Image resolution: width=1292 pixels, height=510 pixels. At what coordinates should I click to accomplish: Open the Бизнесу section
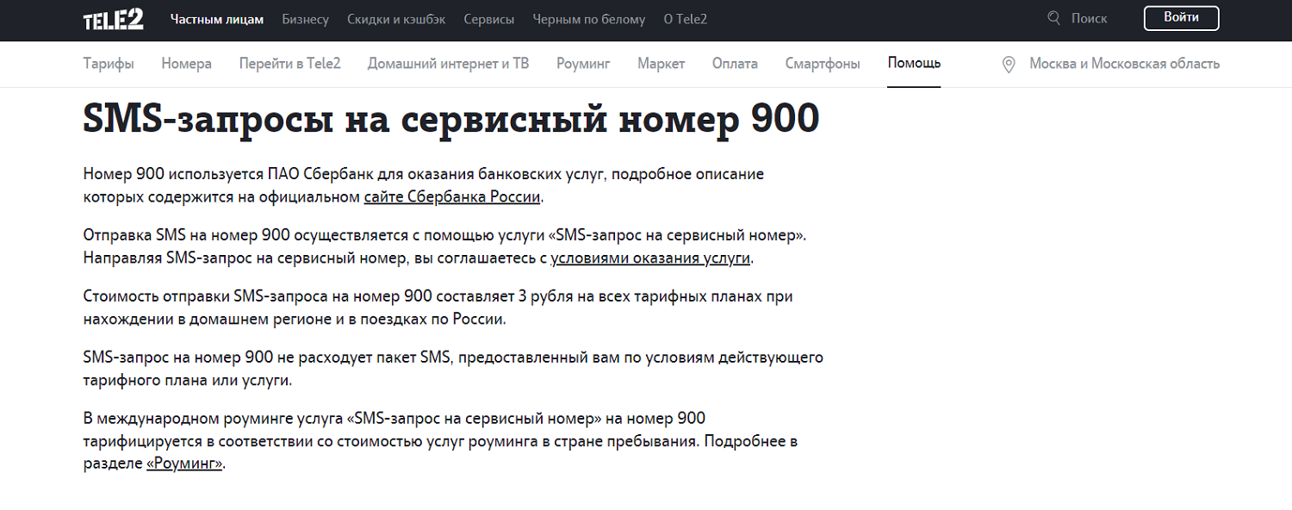point(305,19)
